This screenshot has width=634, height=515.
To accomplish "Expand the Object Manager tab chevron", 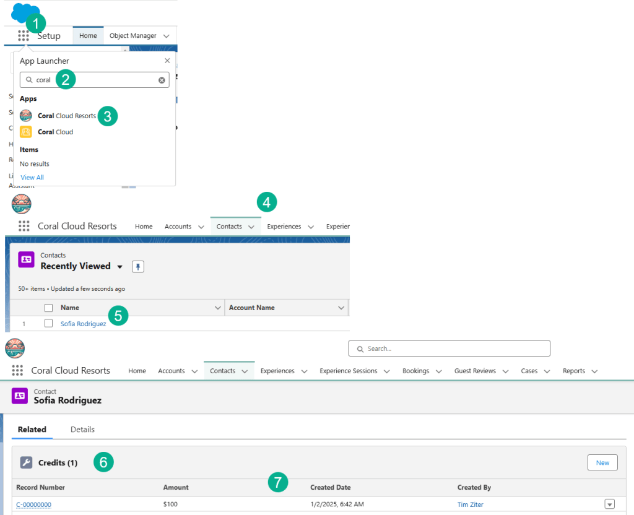I will [x=166, y=36].
